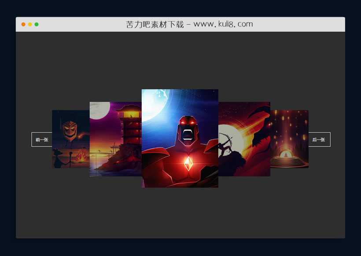The width and height of the screenshot is (361, 256).
Task: Click the yellow minimize dot
Action: tap(30, 24)
